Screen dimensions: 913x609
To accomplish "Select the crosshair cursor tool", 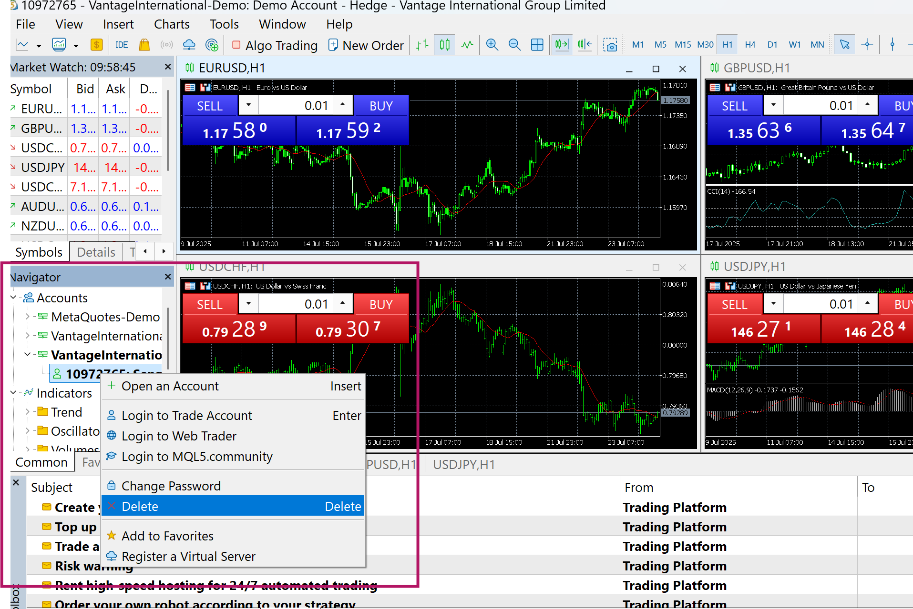I will tap(867, 45).
